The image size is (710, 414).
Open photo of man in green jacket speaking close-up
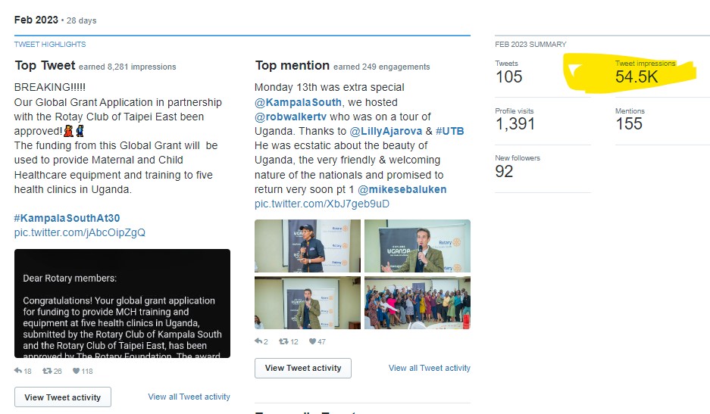coord(418,246)
